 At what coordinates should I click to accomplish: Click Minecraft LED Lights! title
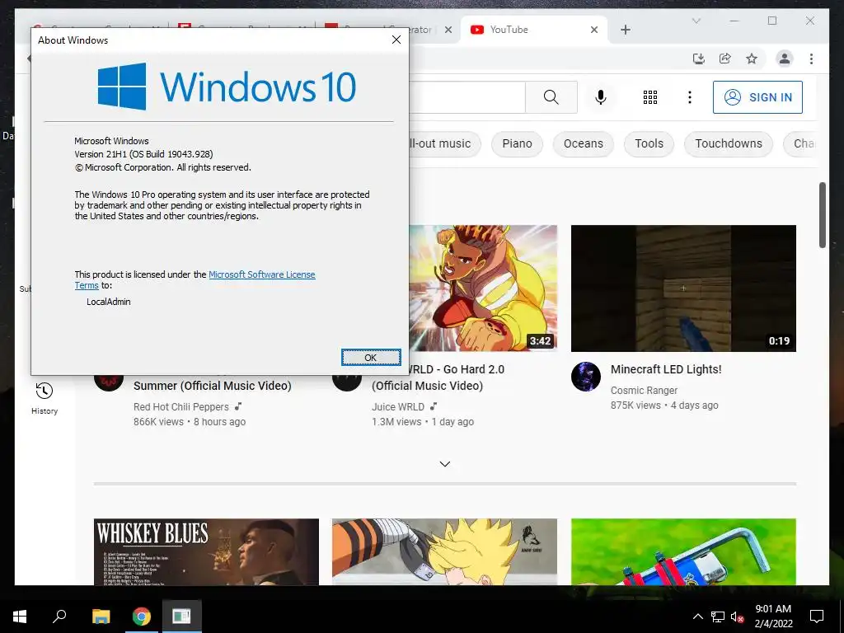[666, 369]
